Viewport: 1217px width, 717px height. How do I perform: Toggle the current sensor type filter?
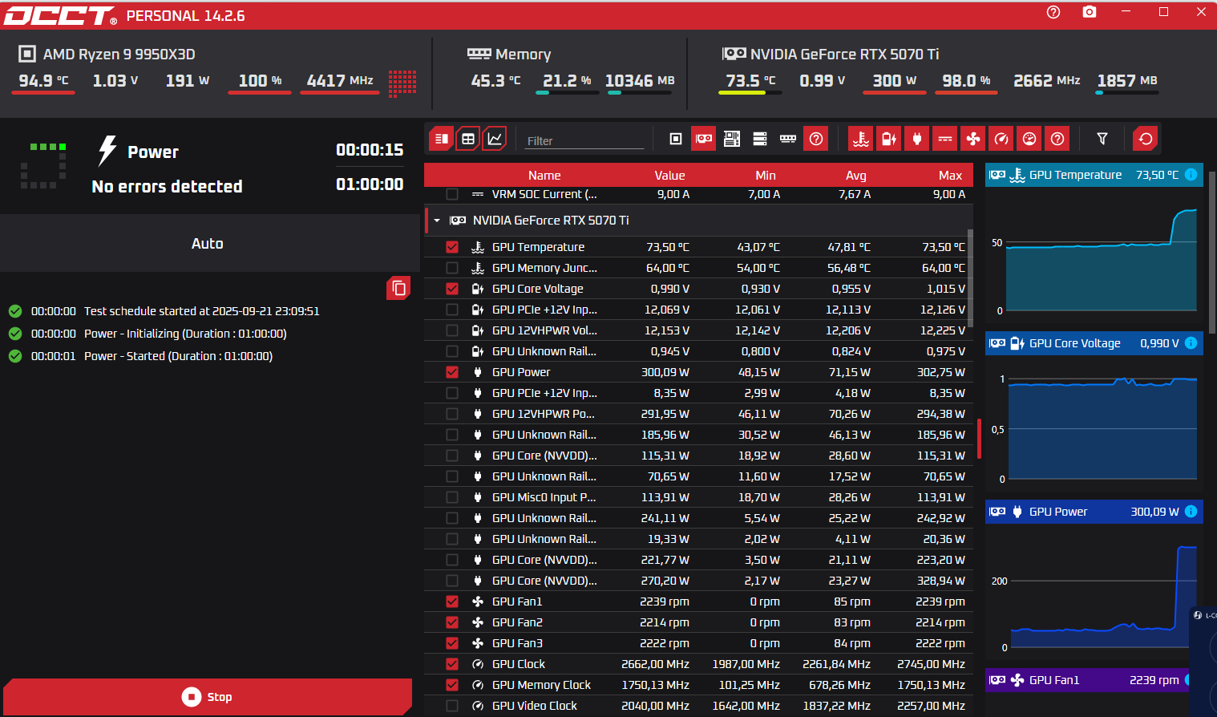945,139
